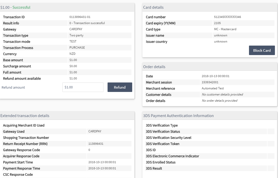Click the green Successful status text
The image size is (278, 178).
[x=21, y=7]
